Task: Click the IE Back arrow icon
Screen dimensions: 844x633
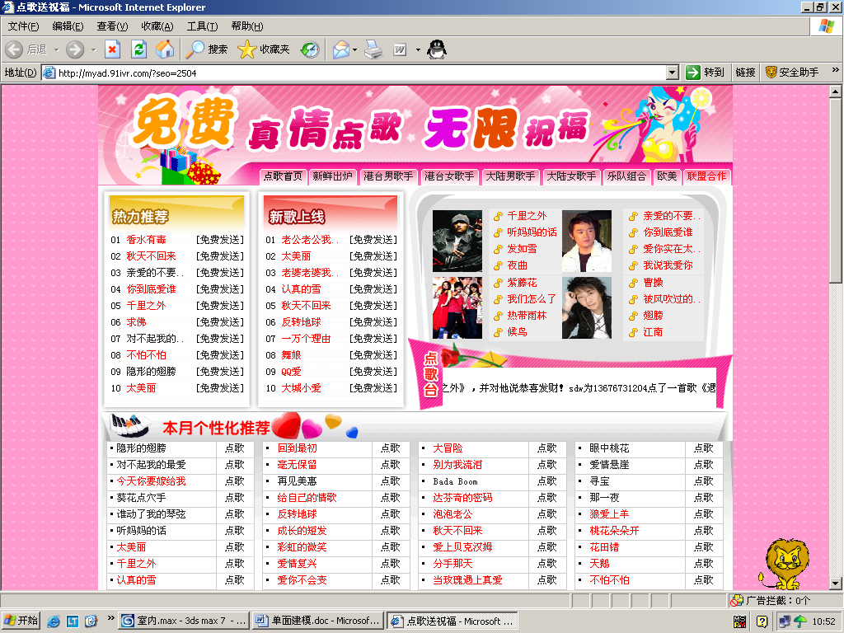Action: pyautogui.click(x=15, y=49)
